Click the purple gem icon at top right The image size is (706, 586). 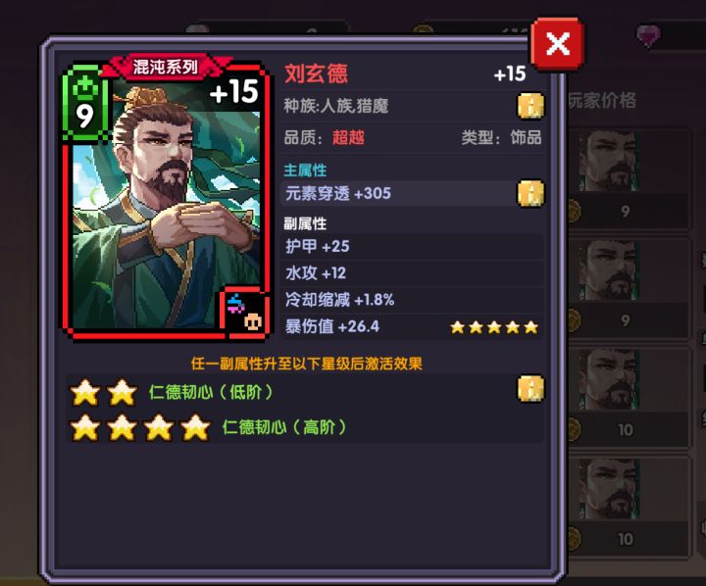[649, 35]
